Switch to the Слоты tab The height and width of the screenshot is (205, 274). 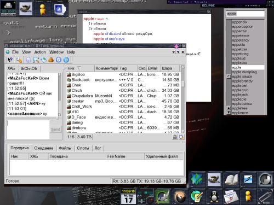pyautogui.click(x=83, y=148)
